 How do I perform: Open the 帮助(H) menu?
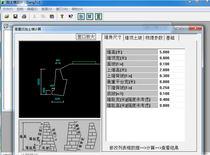(77, 9)
